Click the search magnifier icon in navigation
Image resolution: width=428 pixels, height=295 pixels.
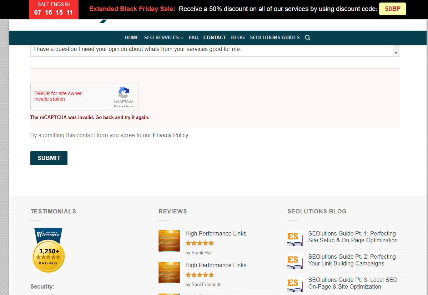[307, 38]
